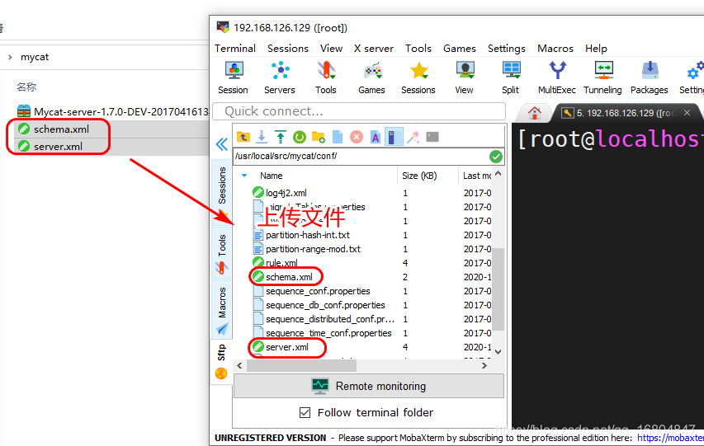Open terminal icon in SFTP toolbar
704x446 pixels.
(x=432, y=137)
